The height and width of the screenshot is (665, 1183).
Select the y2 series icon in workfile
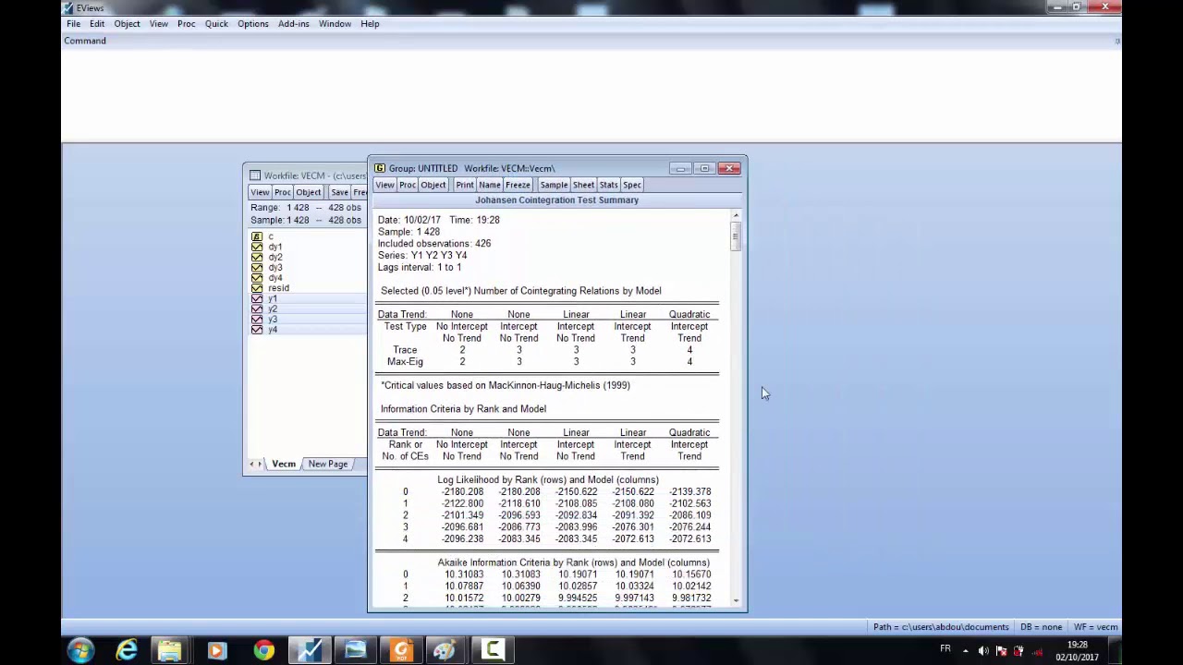[x=257, y=308]
